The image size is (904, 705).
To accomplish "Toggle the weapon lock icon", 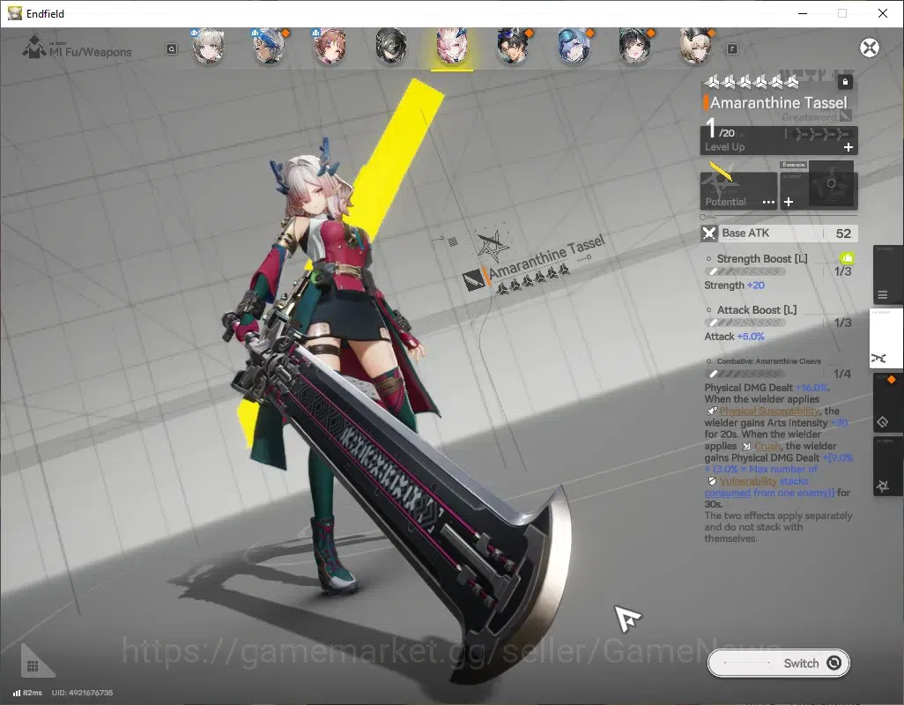I will (x=845, y=82).
